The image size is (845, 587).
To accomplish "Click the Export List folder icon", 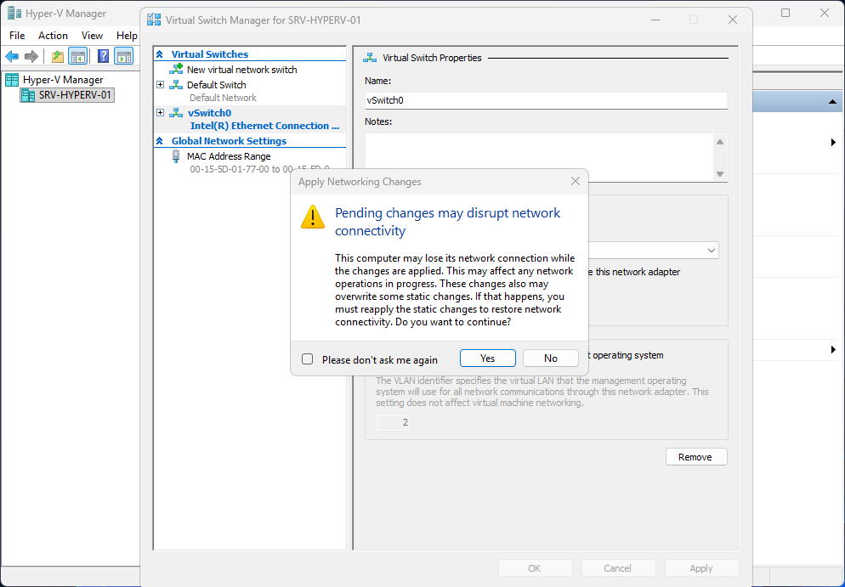I will point(56,56).
